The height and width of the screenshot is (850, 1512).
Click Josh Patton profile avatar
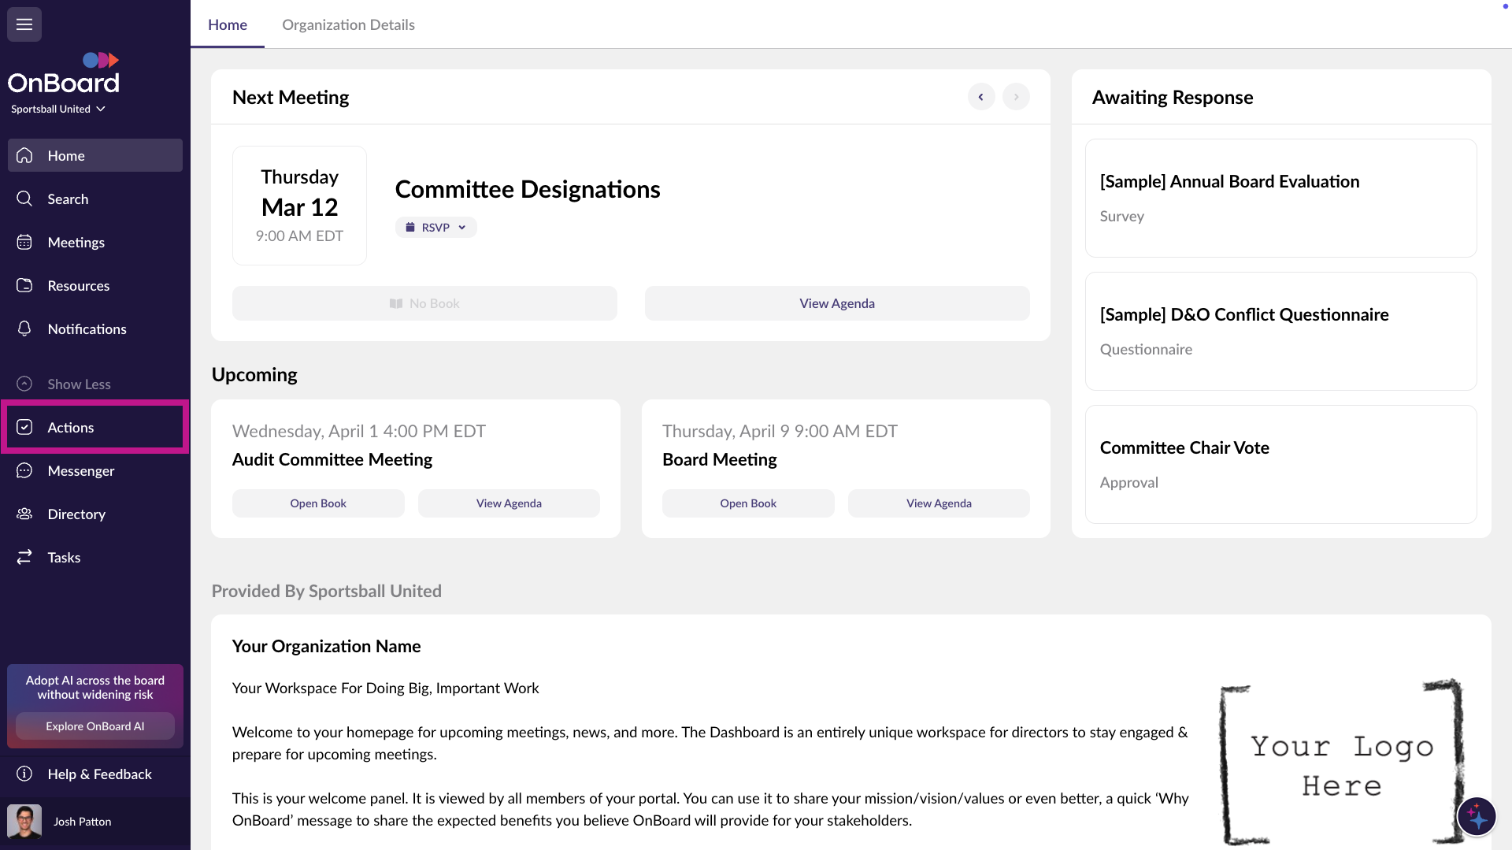[x=24, y=822]
